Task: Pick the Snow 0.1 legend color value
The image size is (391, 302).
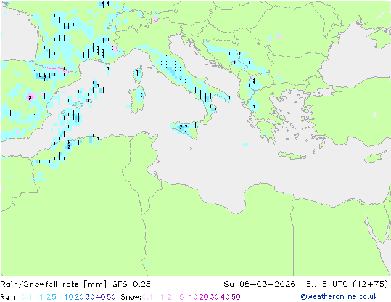Action: coord(147,297)
